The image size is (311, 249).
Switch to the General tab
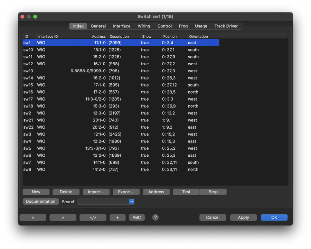(98, 26)
